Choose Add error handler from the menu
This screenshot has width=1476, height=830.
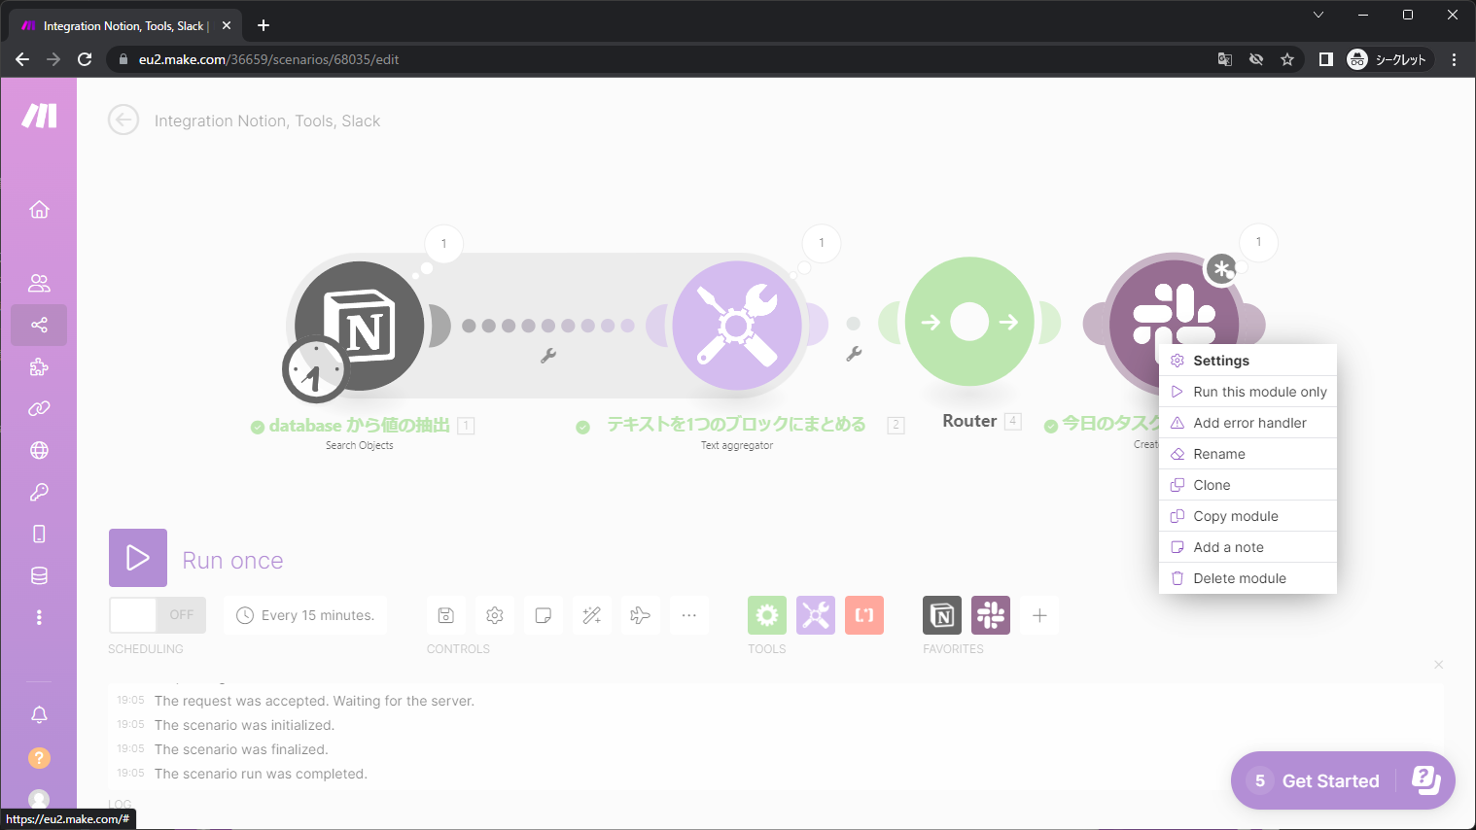pyautogui.click(x=1248, y=423)
